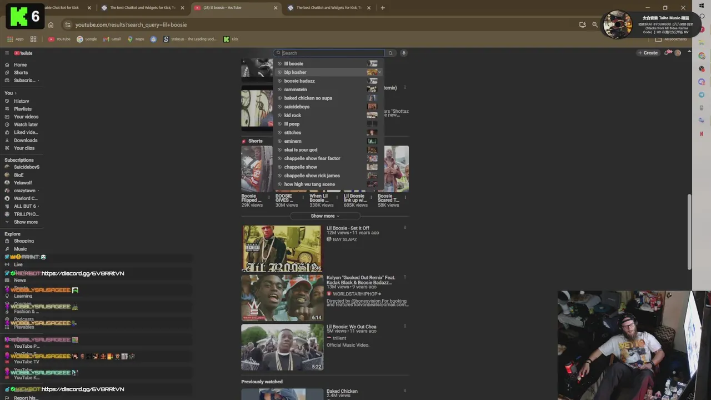Open options menu for 'Set It Off' video

click(405, 228)
